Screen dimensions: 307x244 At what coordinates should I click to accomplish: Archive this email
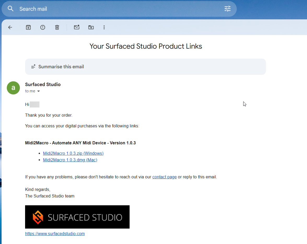[x=28, y=27]
